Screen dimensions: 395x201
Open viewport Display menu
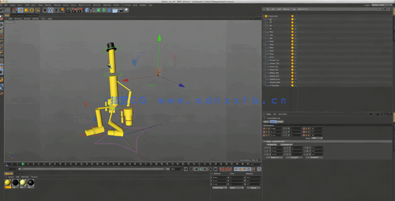click(x=27, y=18)
